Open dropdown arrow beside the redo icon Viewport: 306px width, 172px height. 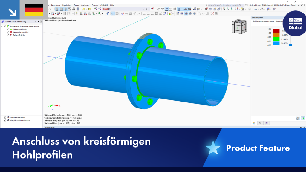53,9
